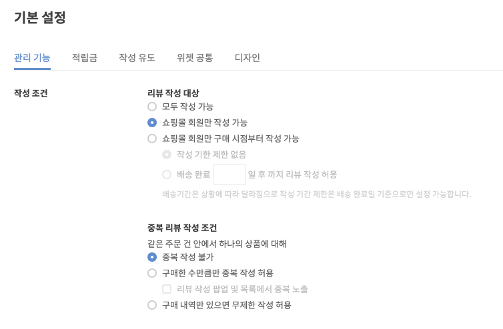
Task: Click the 작성 기한 제한 없음 label text
Action: pyautogui.click(x=211, y=155)
